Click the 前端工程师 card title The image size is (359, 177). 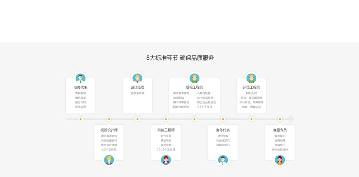[x=166, y=130]
